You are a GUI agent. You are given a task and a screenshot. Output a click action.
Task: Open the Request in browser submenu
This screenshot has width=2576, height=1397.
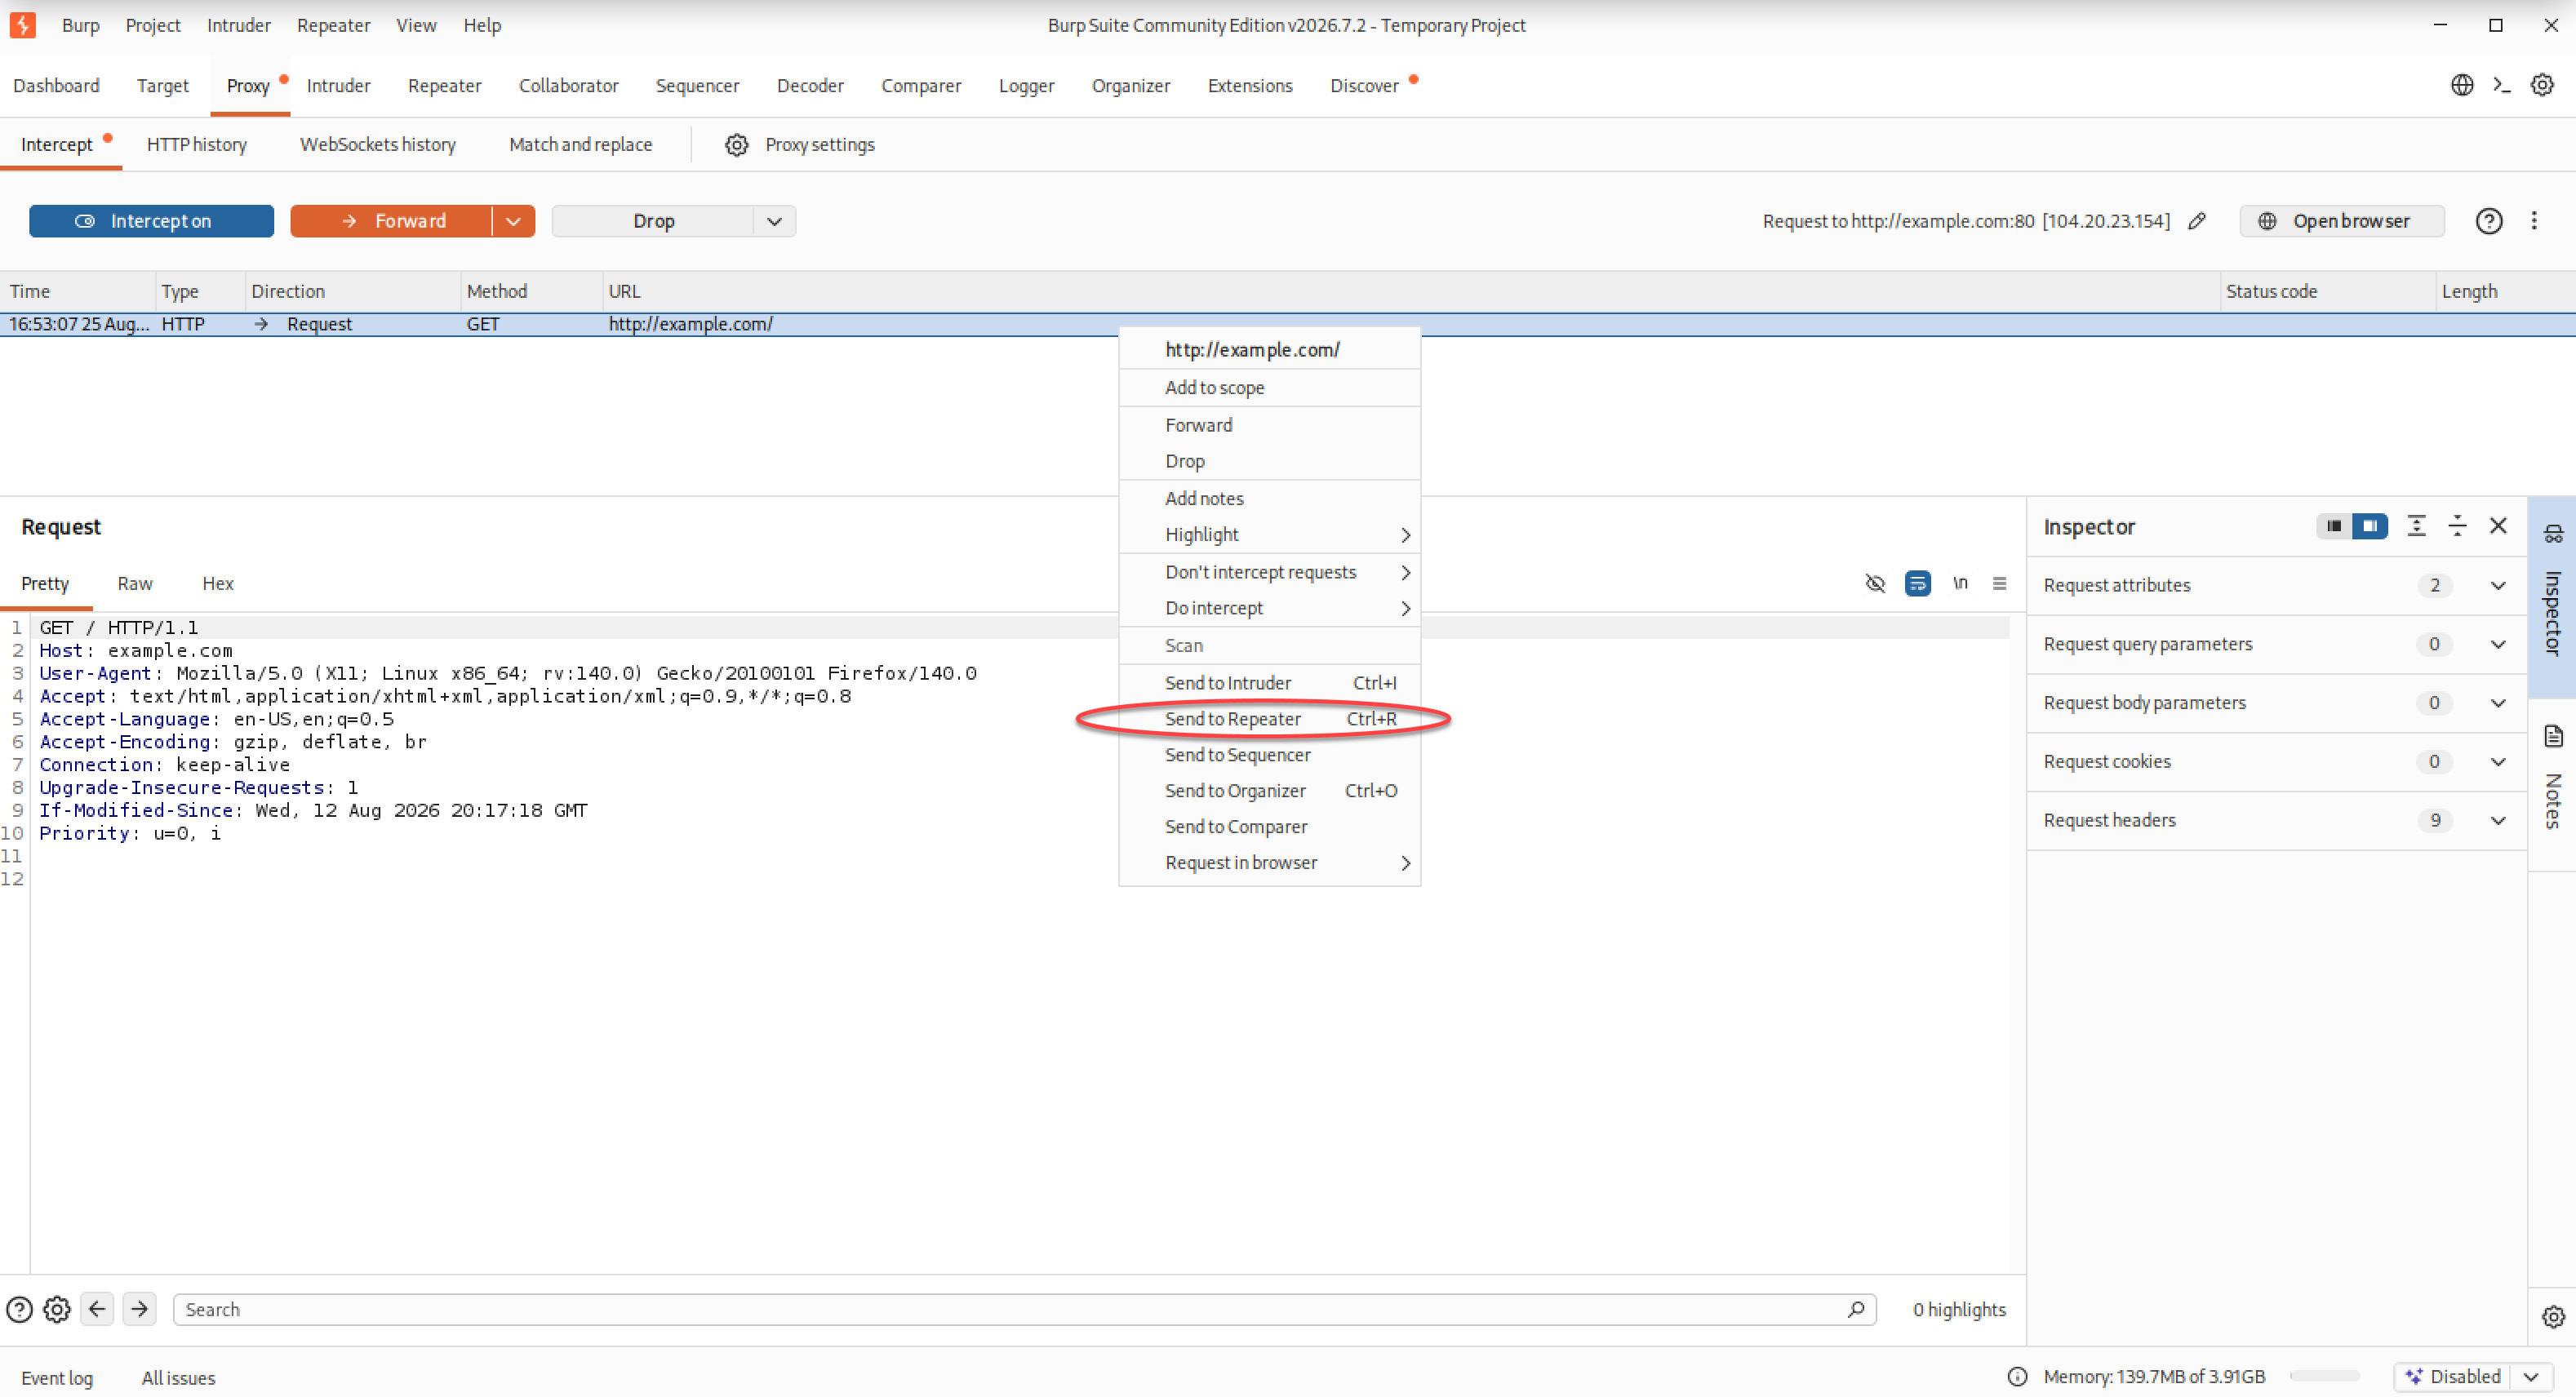(x=1269, y=863)
